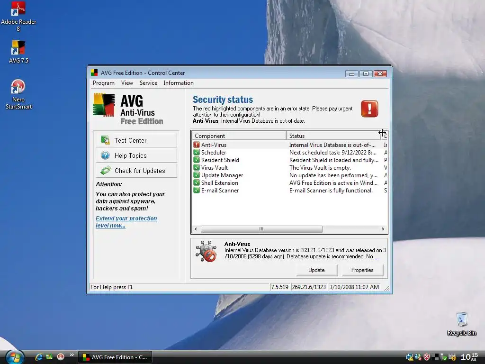
Task: Click the scroll right arrow in component list
Action: [383, 229]
